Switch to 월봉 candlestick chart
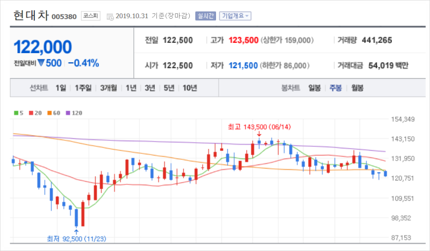The width and height of the screenshot is (430, 251). click(357, 88)
